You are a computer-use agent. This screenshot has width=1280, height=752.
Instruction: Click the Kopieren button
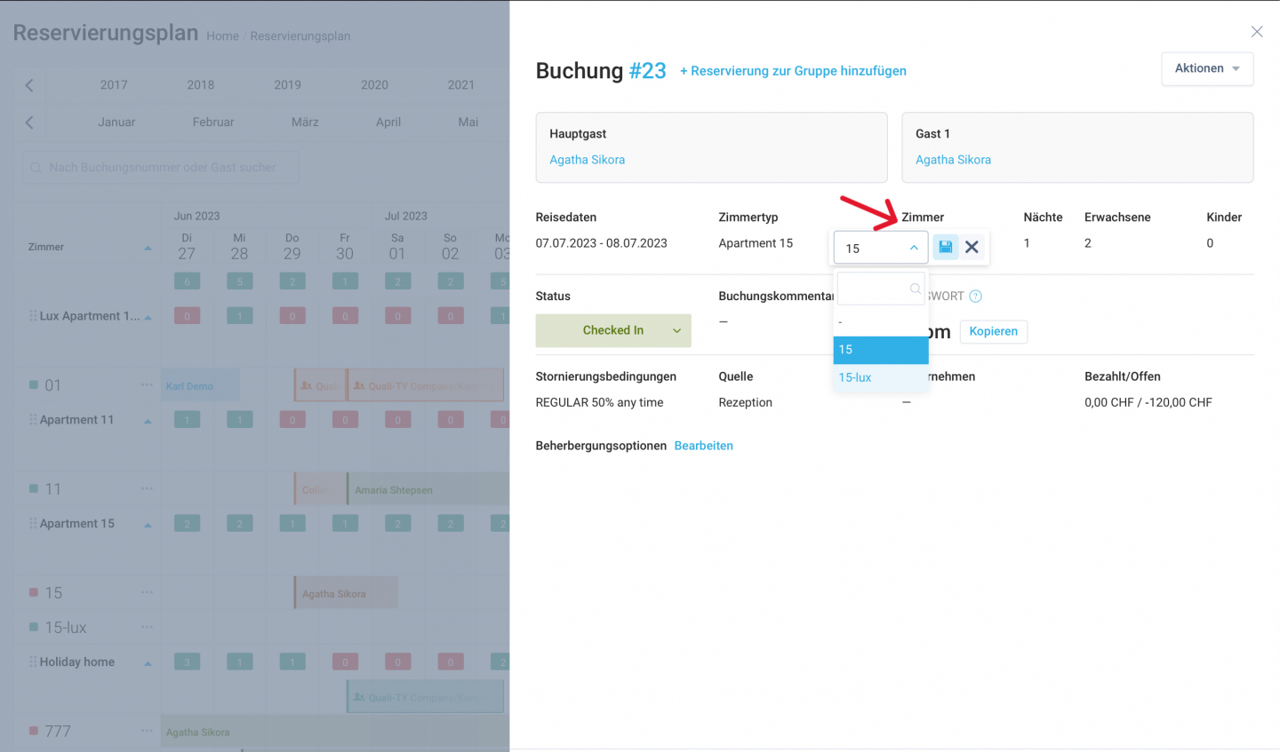(993, 331)
